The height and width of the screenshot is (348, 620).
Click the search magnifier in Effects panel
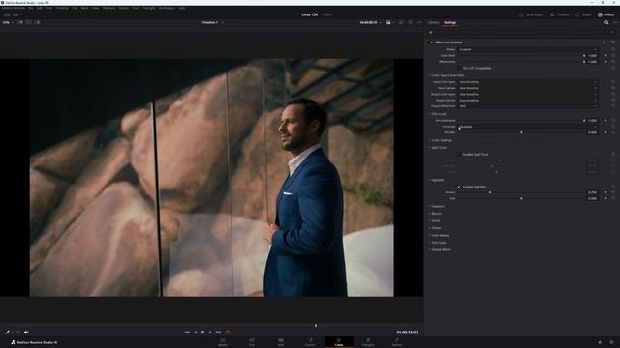click(x=606, y=23)
